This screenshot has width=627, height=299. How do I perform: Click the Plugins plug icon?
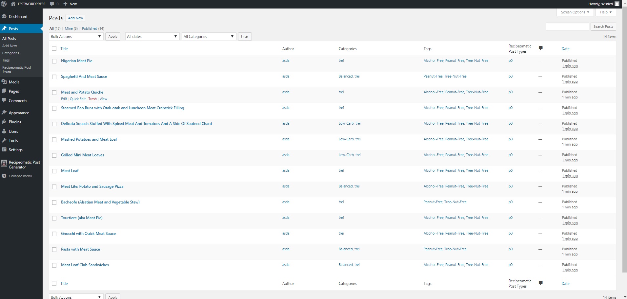coord(4,122)
